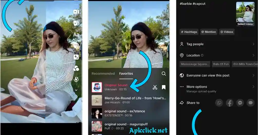Tap Location info icon
The width and height of the screenshot is (258, 135).
point(202,55)
